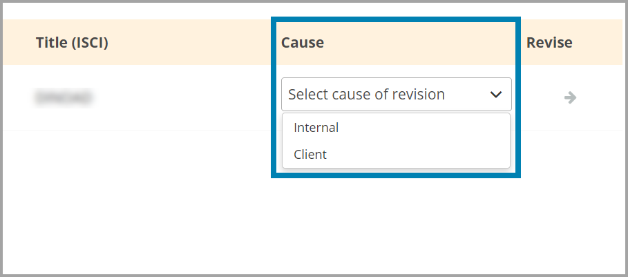Click the Cause column header
This screenshot has width=628, height=277.
tap(303, 43)
